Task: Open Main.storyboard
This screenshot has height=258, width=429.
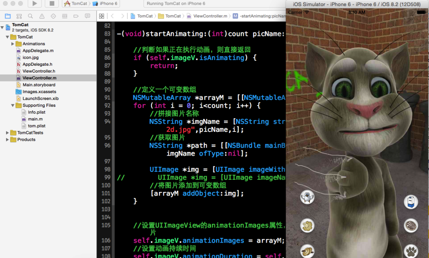Action: pyautogui.click(x=39, y=85)
